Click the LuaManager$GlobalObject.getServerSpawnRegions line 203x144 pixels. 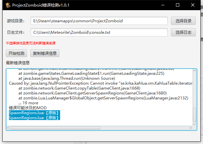(x=103, y=98)
